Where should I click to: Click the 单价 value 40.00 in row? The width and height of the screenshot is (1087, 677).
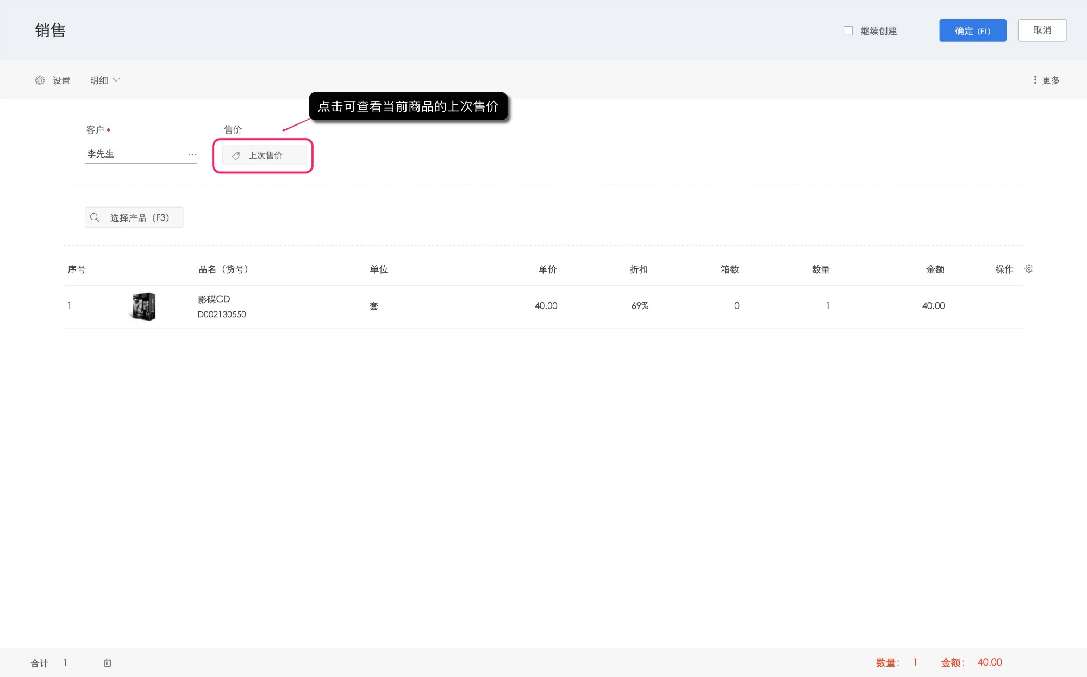[x=546, y=306]
